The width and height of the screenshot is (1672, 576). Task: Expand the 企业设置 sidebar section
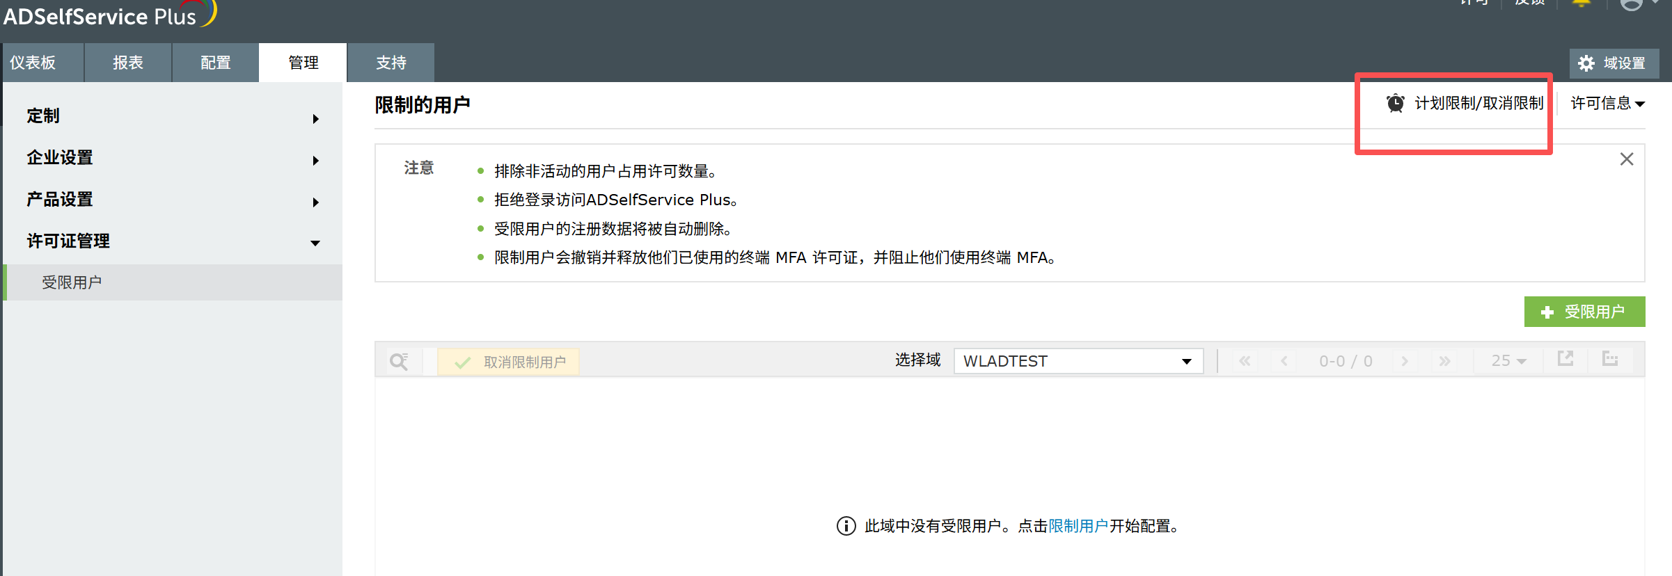173,158
